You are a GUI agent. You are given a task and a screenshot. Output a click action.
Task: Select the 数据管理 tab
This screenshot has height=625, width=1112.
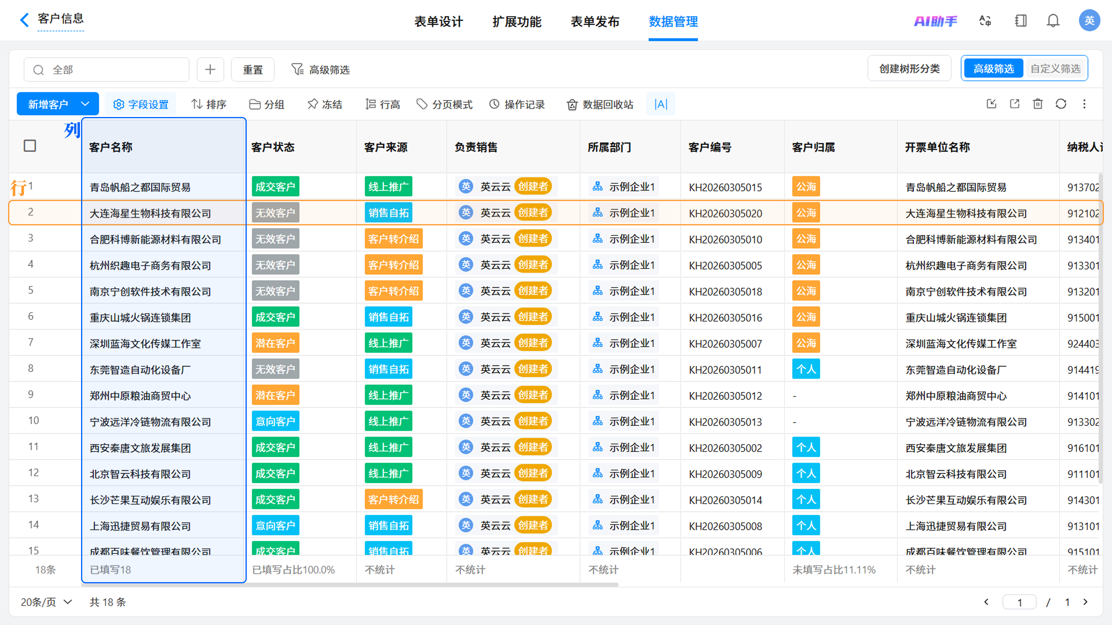tap(673, 21)
